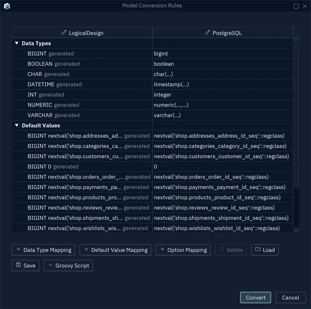This screenshot has height=309, width=311.
Task: Click the floppy disk icon on Save
Action: 19,265
